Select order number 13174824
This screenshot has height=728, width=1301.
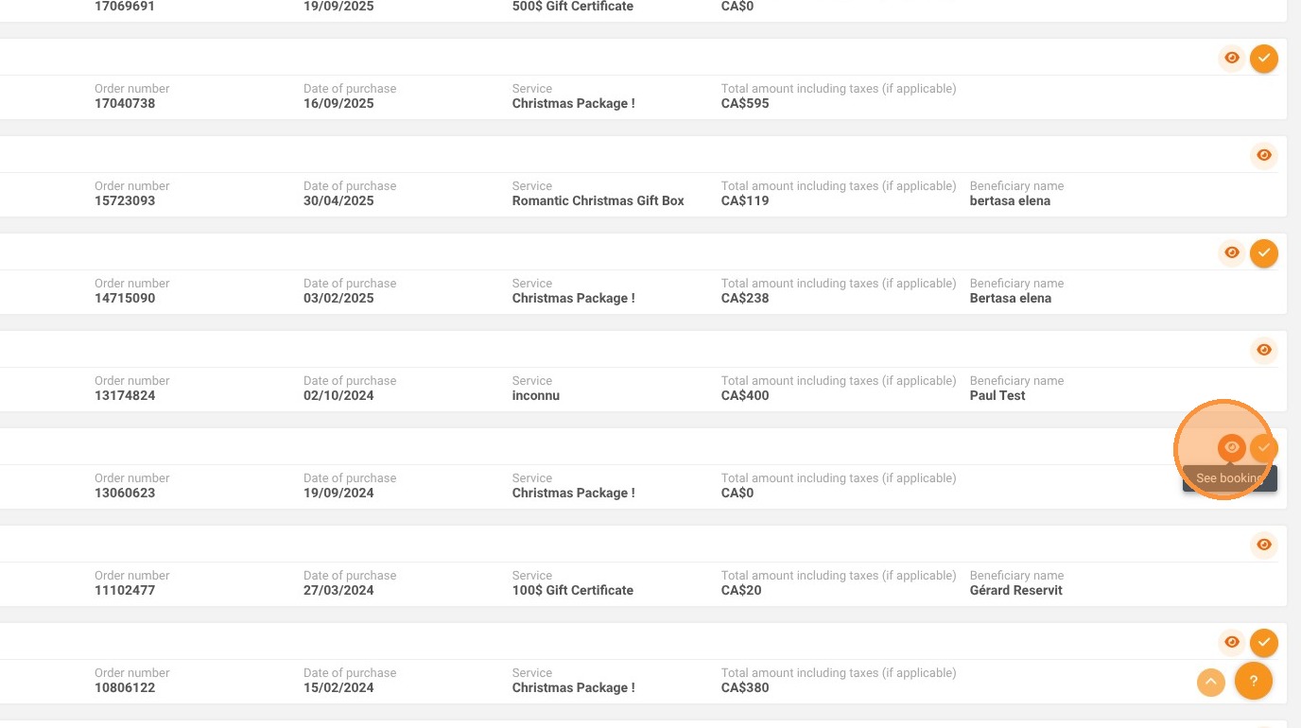[x=125, y=395]
